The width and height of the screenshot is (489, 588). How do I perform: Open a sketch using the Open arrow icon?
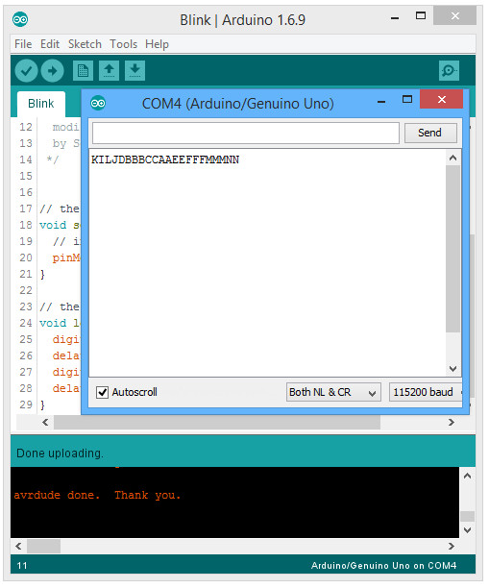click(x=110, y=70)
